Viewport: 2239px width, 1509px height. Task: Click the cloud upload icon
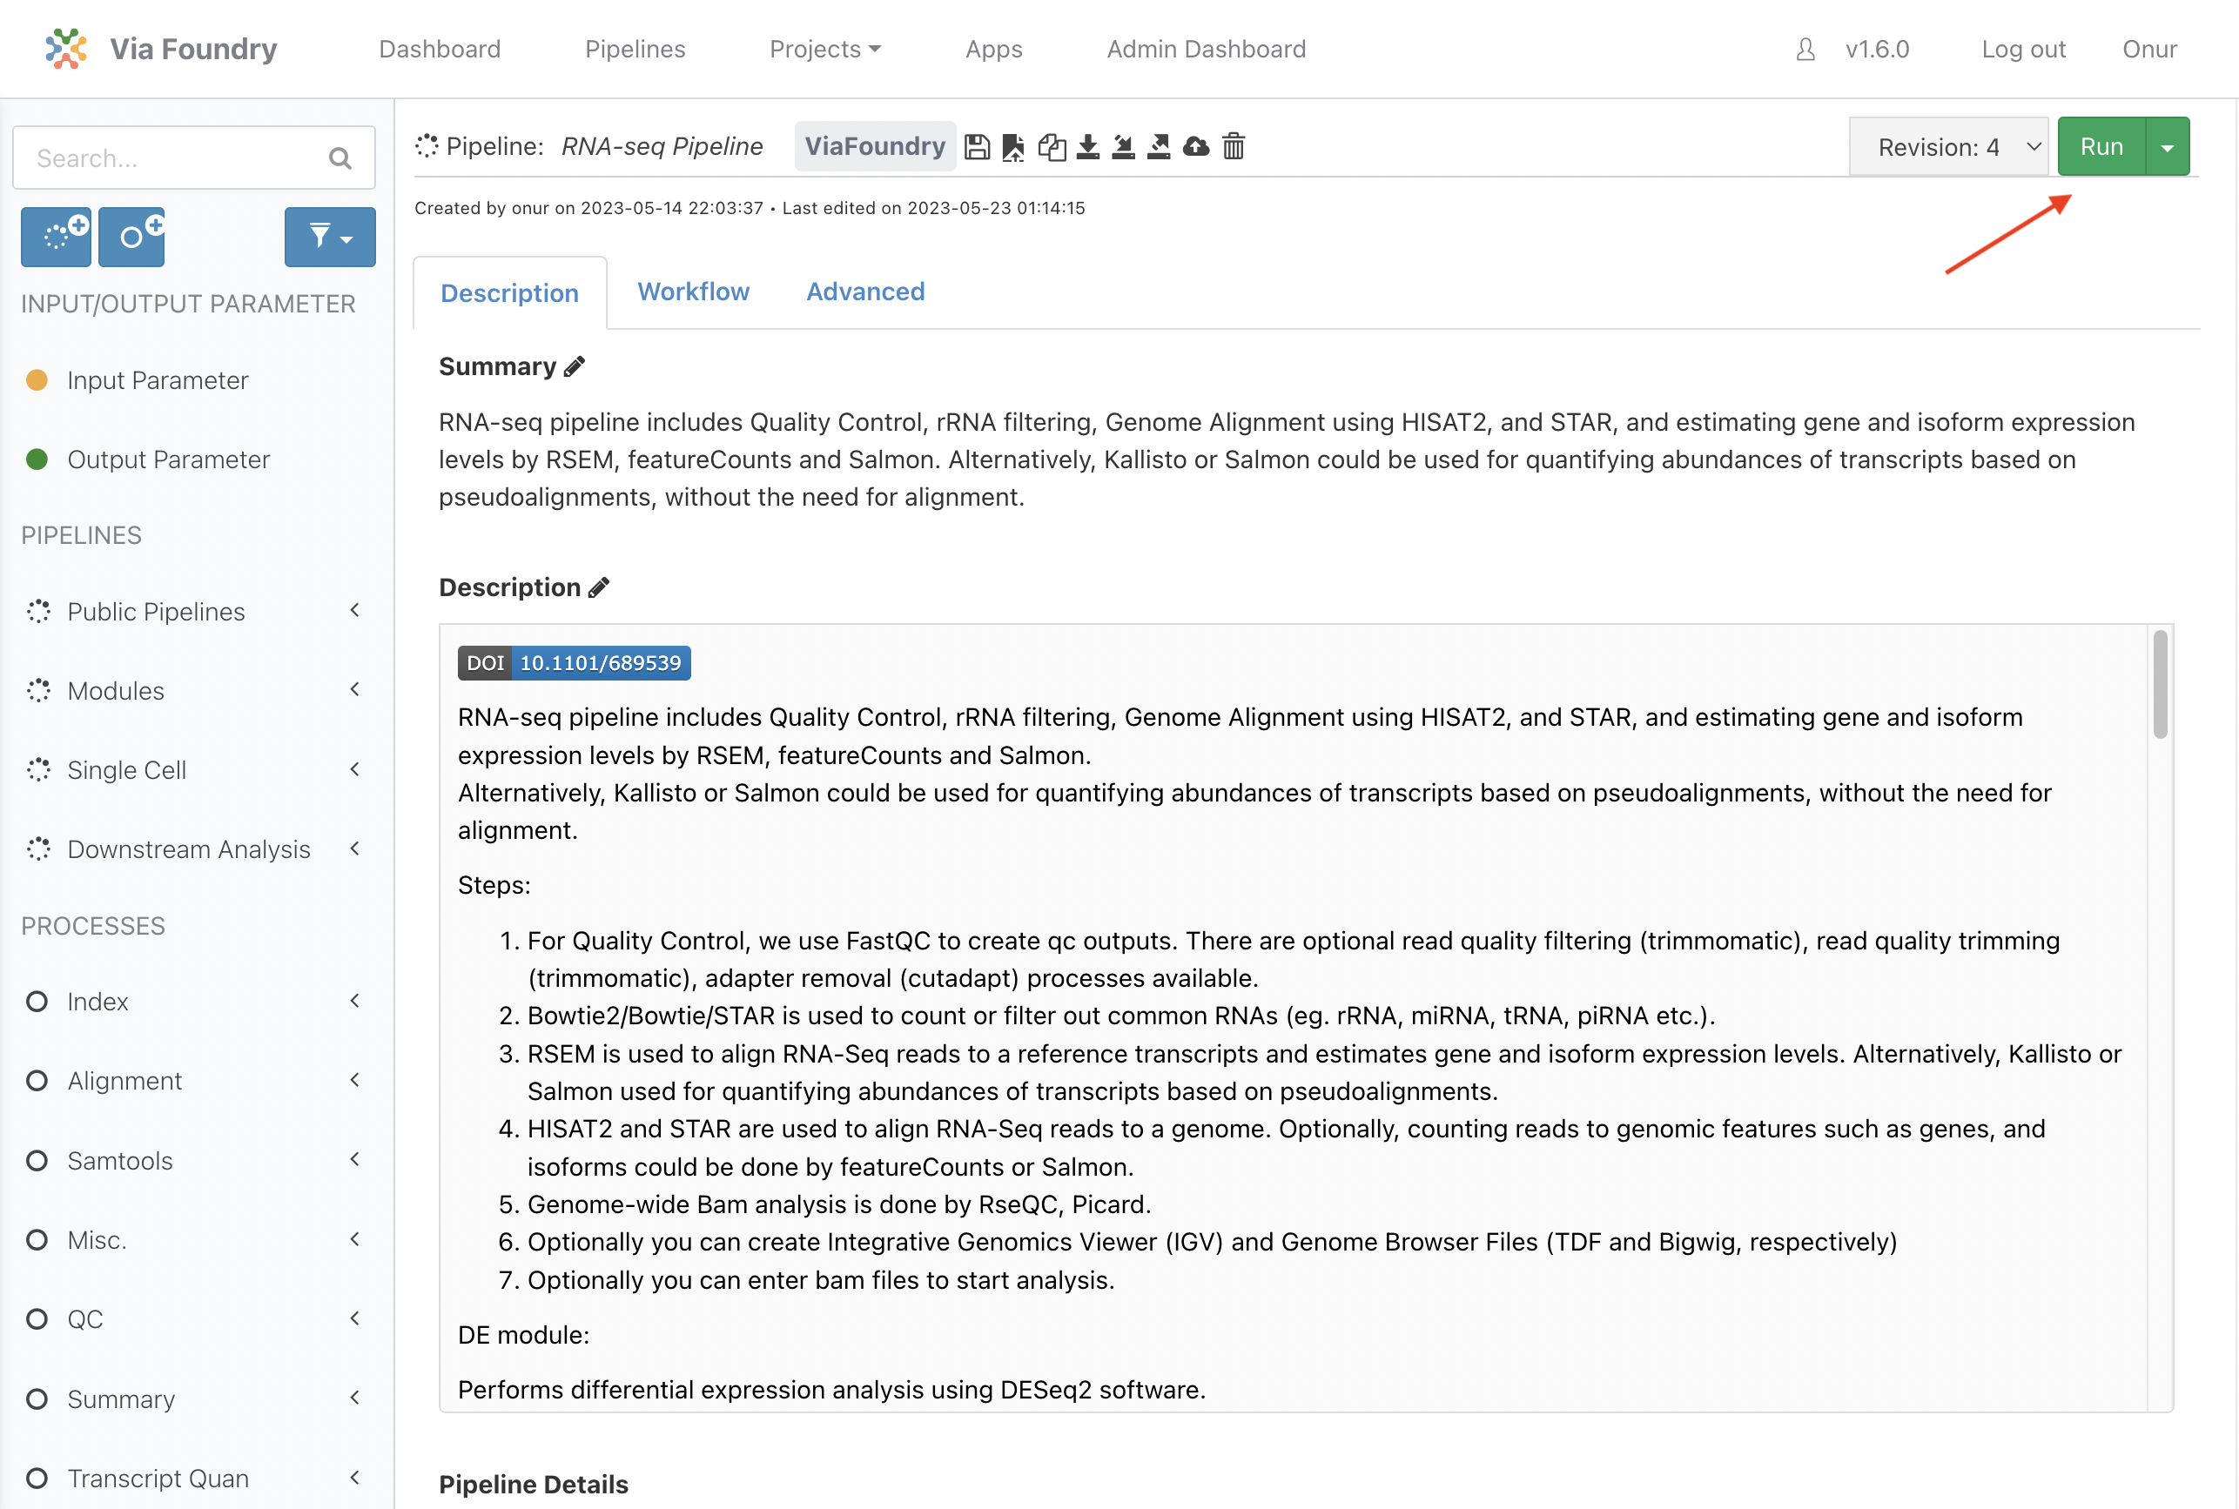pos(1195,146)
